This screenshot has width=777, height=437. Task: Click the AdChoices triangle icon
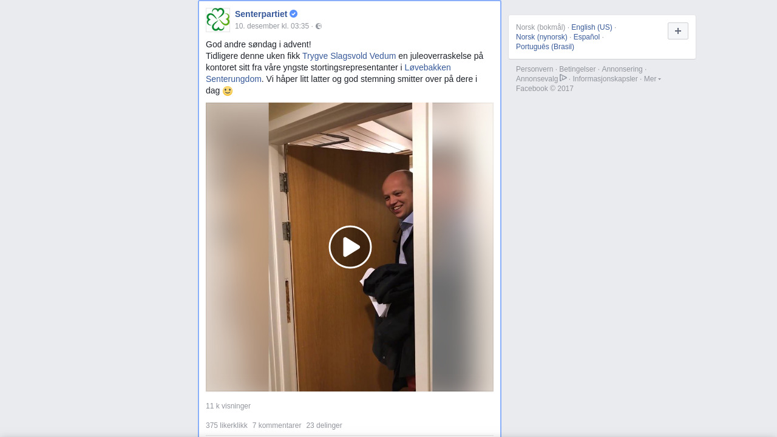click(x=563, y=78)
